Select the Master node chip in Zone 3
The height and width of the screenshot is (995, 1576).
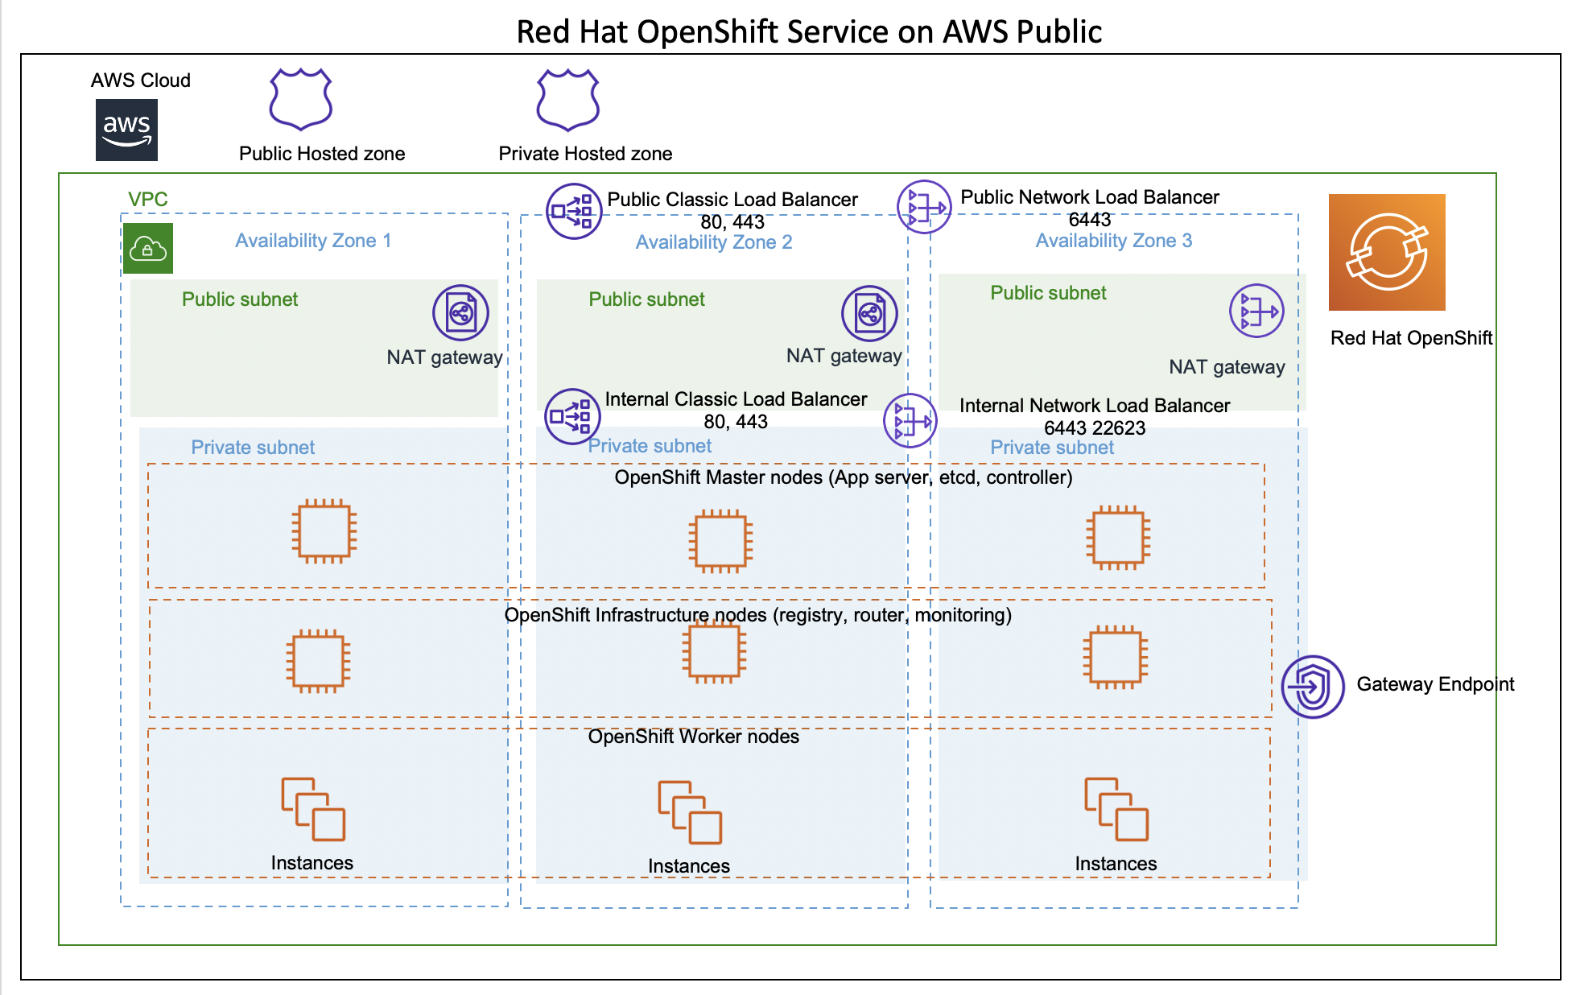pos(1118,538)
